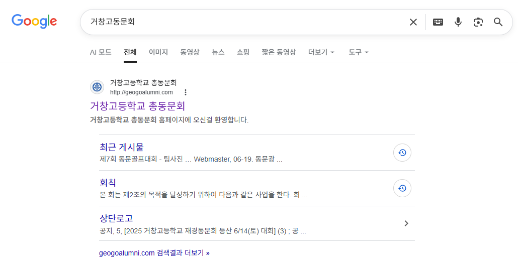
Task: Open the 도구 dropdown menu
Action: coord(359,52)
